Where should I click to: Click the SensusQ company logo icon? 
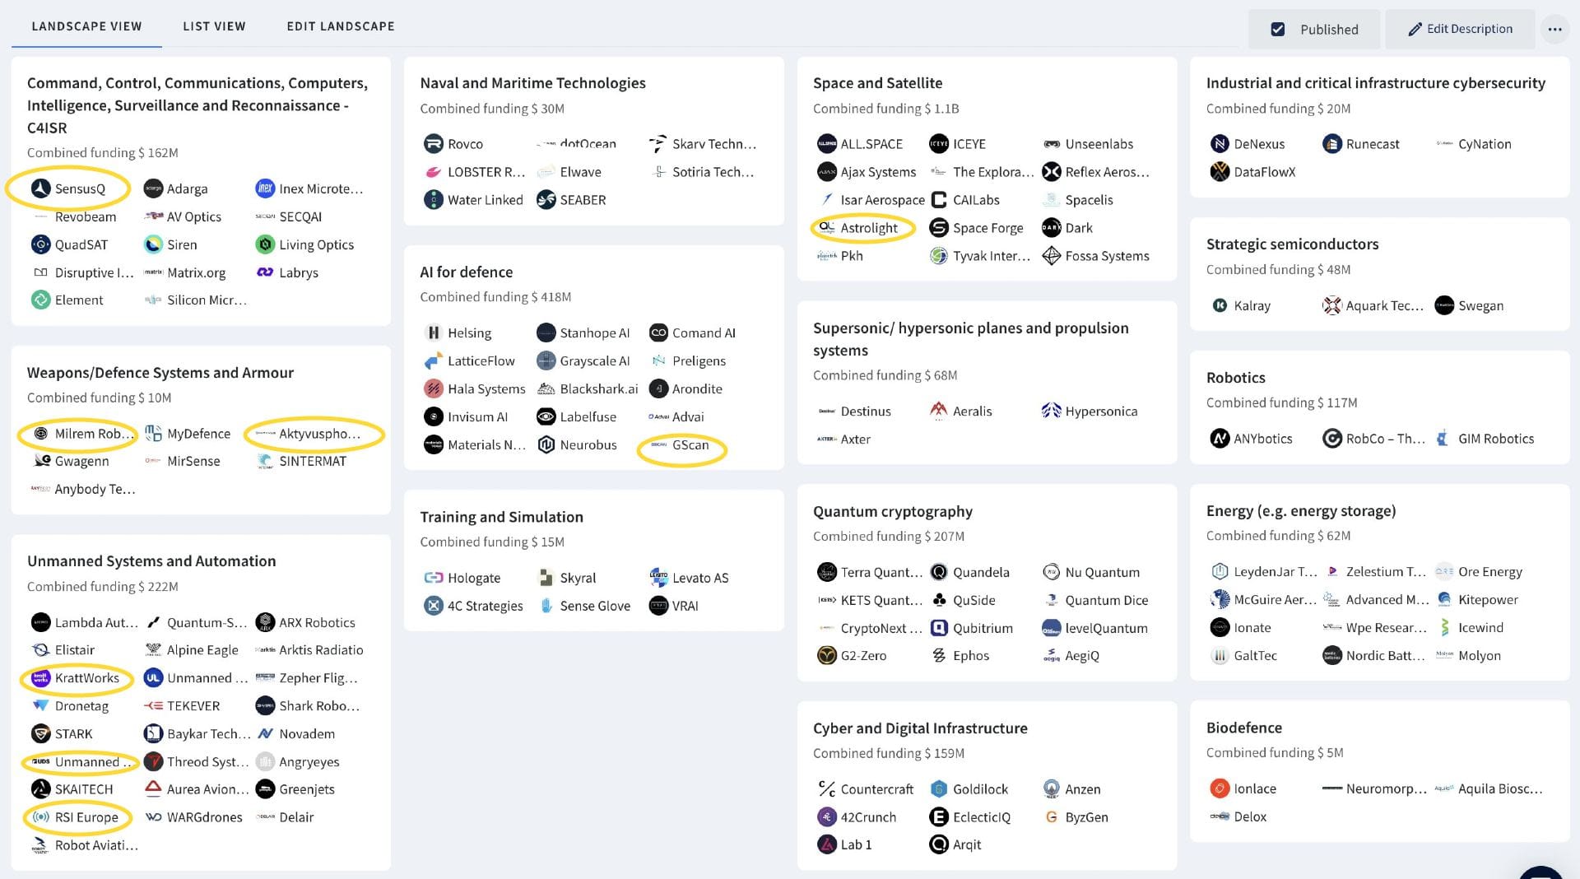click(x=41, y=188)
